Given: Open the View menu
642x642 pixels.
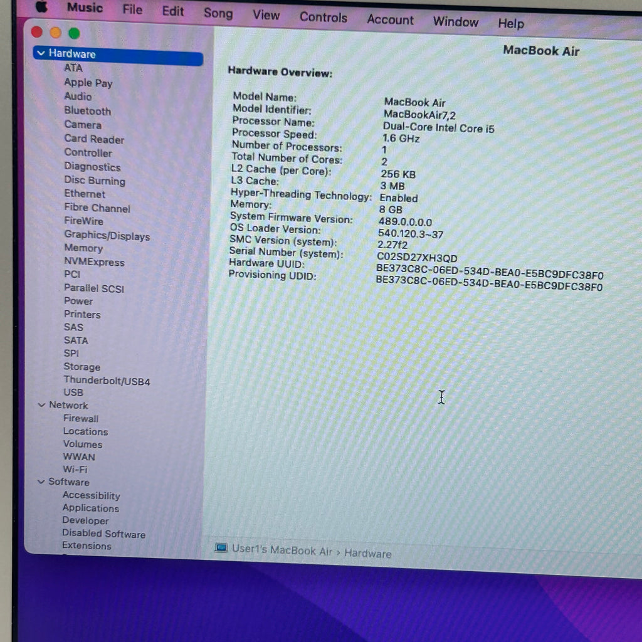Looking at the screenshot, I should [266, 15].
